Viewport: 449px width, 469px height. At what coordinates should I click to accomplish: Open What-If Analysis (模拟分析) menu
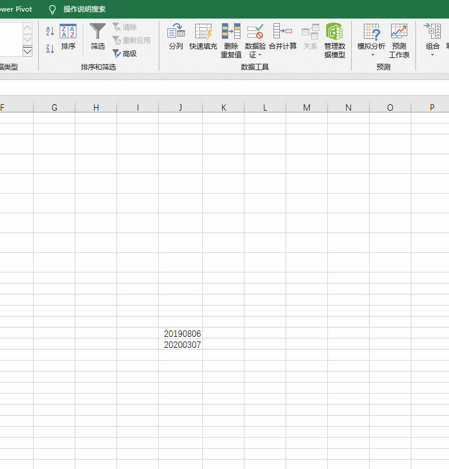click(371, 40)
